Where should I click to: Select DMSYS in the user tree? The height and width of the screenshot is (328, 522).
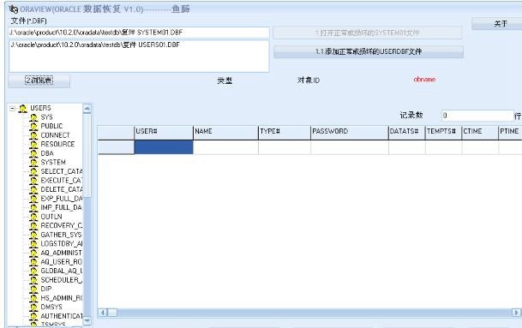[51, 307]
